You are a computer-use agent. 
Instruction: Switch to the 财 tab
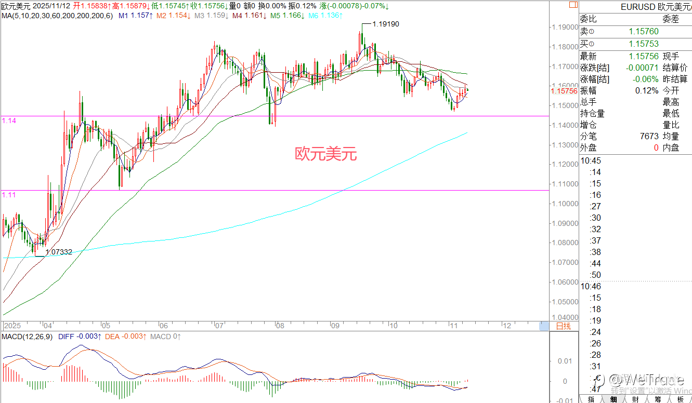636,399
